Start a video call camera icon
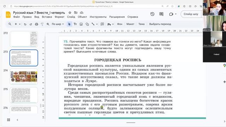 click(171, 14)
